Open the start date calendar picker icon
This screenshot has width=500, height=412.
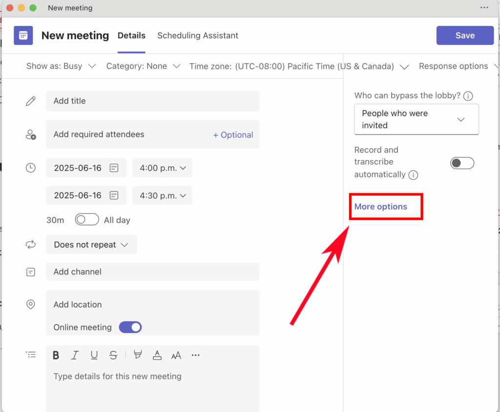tap(114, 168)
